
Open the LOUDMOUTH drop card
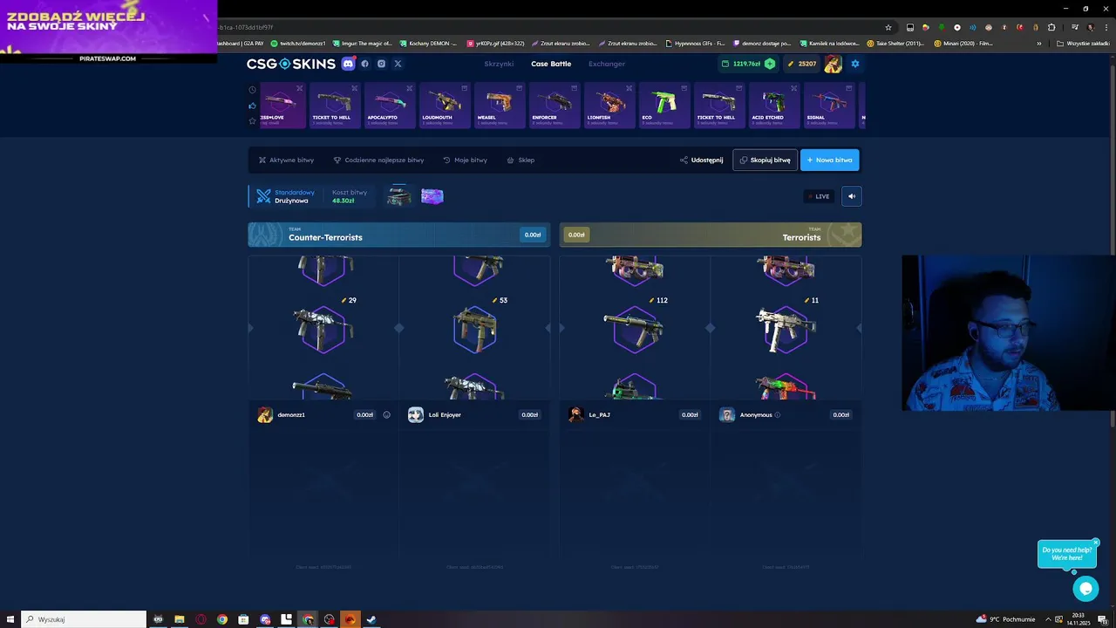445,106
